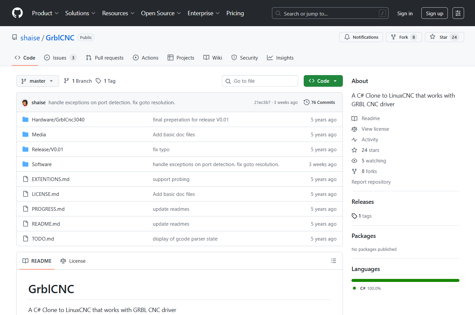Open 'display of gcode parser state' commit
475x315 pixels.
coord(185,239)
